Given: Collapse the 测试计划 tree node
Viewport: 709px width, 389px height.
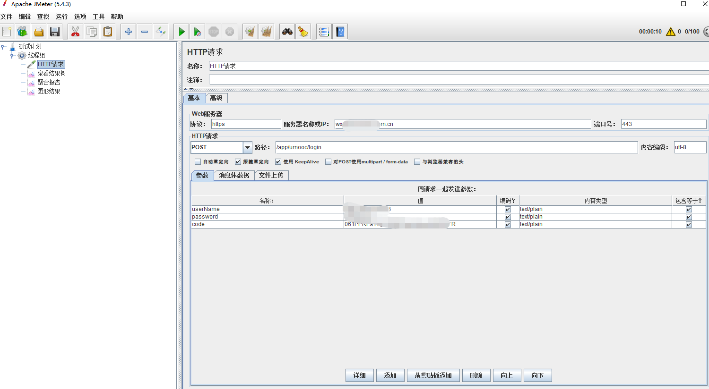Looking at the screenshot, I should coord(3,46).
